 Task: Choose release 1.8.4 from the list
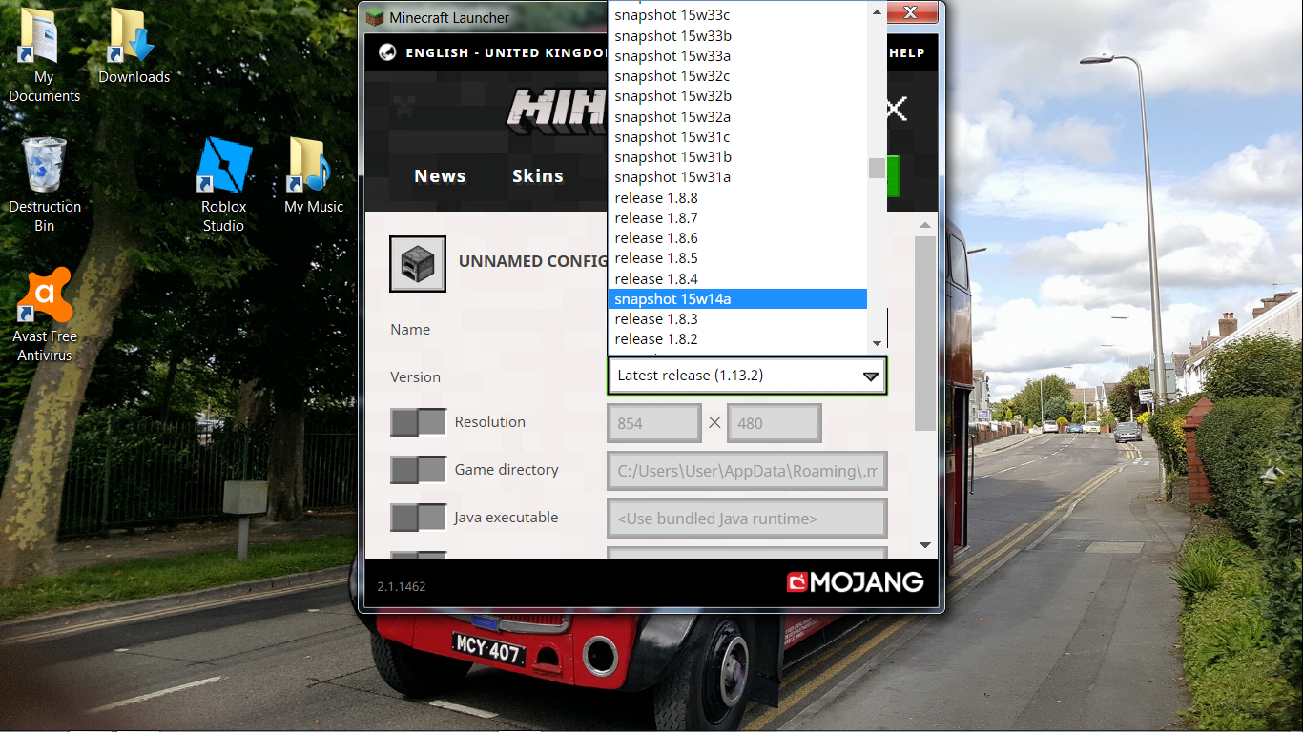737,279
